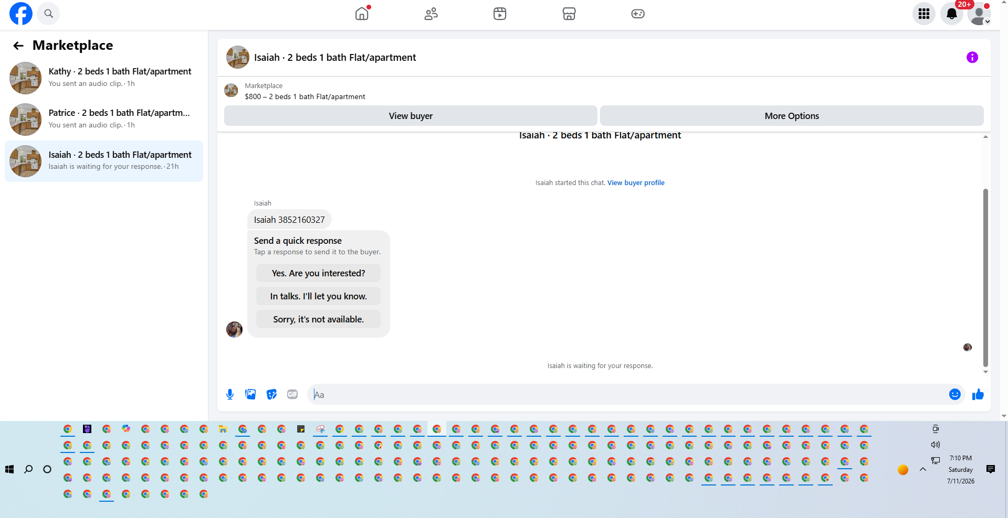Open the network tray icon
1008x518 pixels.
click(x=936, y=460)
